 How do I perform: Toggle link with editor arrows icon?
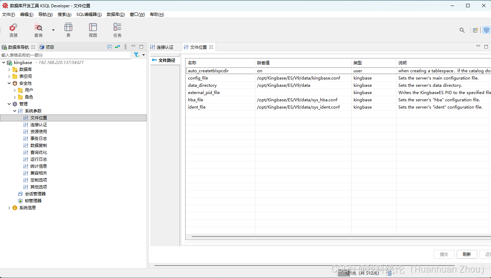tap(117, 47)
